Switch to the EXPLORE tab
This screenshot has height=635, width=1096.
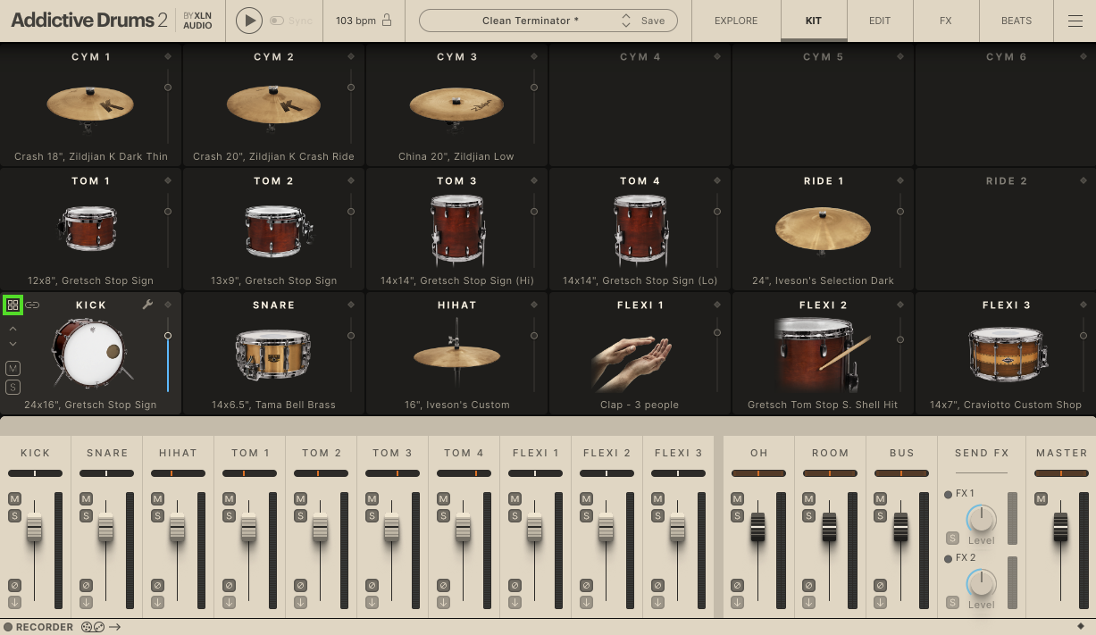[x=736, y=21]
